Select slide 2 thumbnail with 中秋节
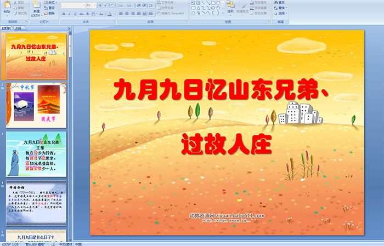384x246 pixels. [36, 105]
